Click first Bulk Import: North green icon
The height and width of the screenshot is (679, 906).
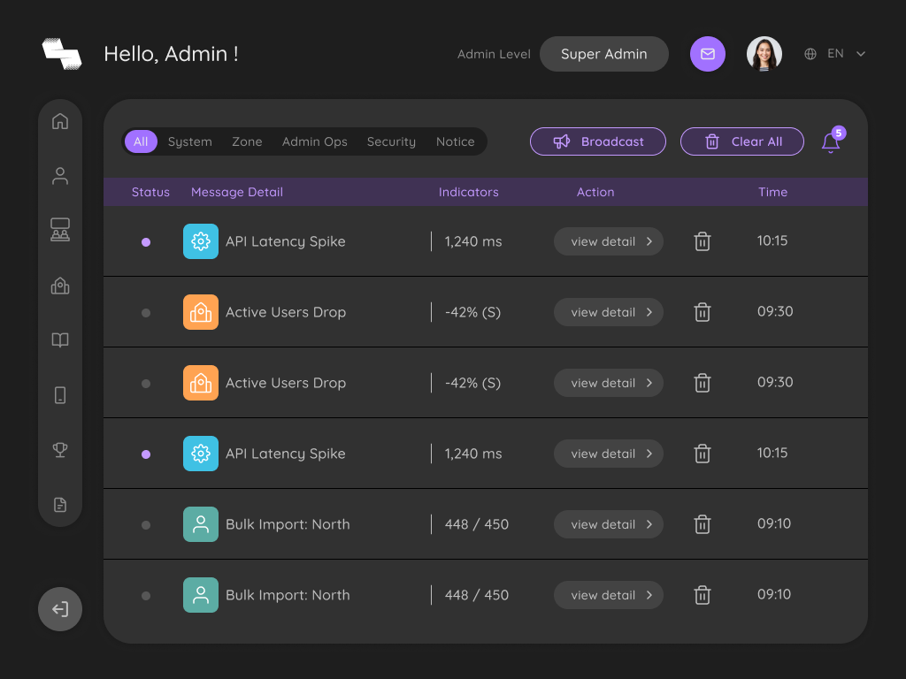coord(201,524)
